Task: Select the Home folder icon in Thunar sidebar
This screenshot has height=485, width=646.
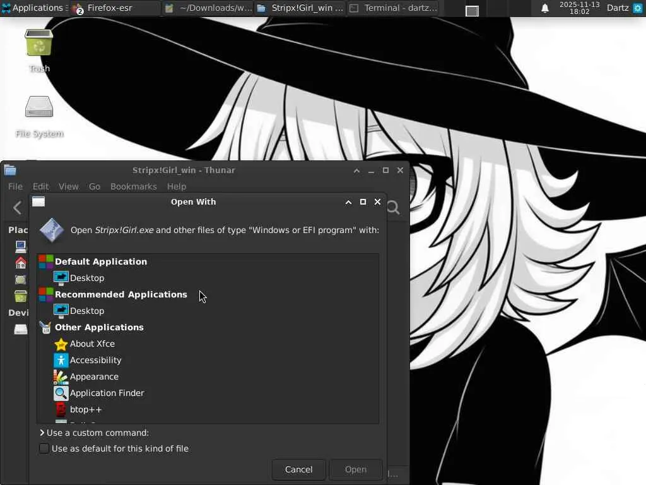Action: click(x=20, y=262)
